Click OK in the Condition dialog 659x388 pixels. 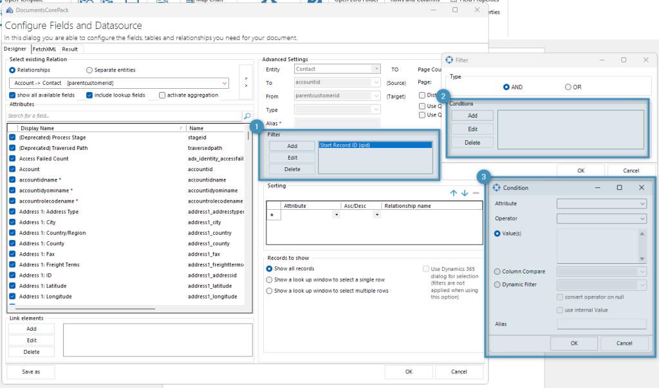point(574,343)
